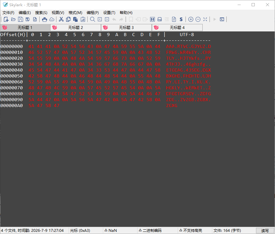Toggle fullscreen with the four-arrows icon
The height and width of the screenshot is (234, 275).
pos(205,19)
